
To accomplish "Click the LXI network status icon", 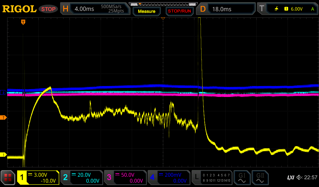I will (x=290, y=178).
